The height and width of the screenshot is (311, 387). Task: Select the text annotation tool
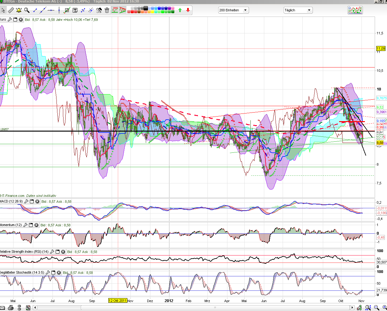[x=75, y=10]
